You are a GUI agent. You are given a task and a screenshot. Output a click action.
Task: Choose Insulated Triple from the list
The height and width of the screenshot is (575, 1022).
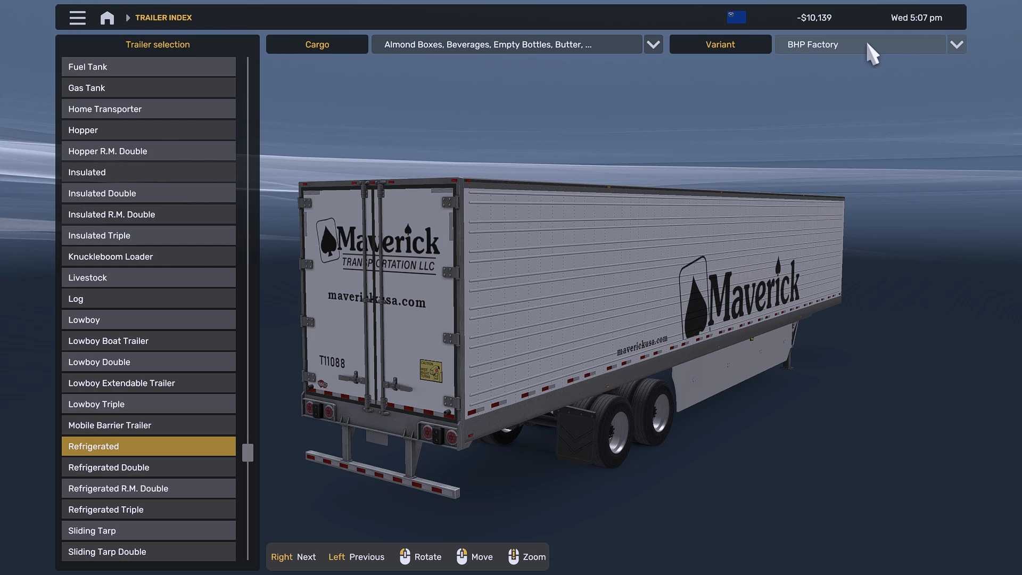click(149, 235)
